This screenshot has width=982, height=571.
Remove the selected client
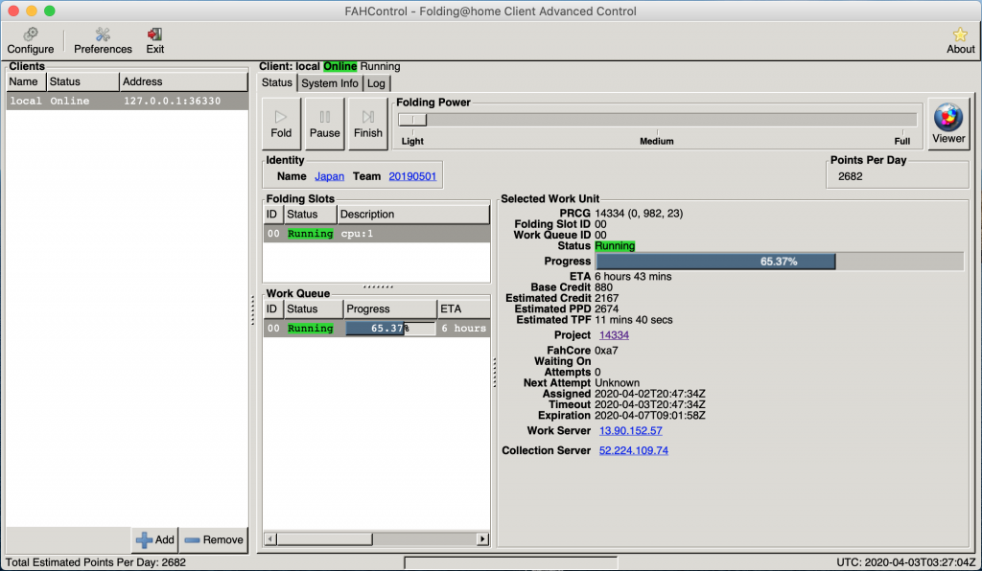click(x=214, y=539)
